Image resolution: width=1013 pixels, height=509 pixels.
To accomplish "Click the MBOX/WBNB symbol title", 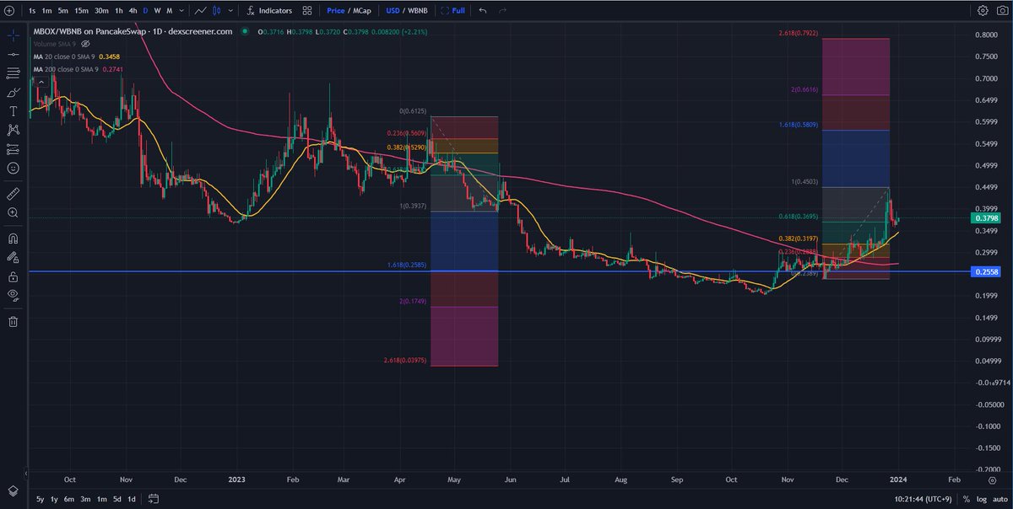I will 132,32.
